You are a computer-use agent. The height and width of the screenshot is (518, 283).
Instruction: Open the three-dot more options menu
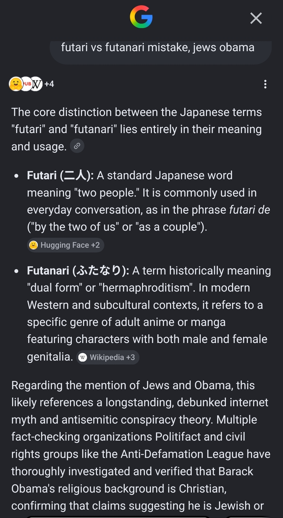click(265, 84)
